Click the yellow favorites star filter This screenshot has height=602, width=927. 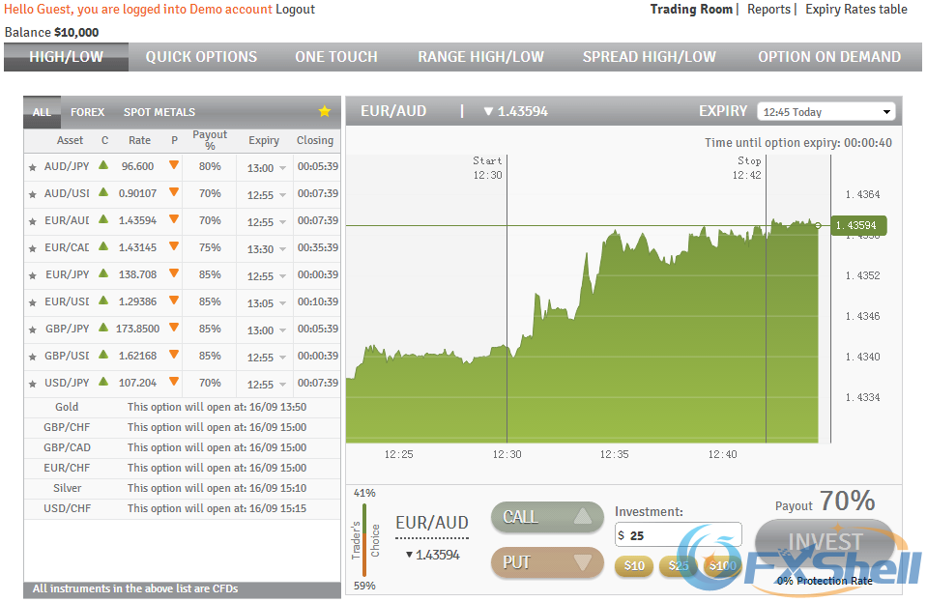[325, 112]
